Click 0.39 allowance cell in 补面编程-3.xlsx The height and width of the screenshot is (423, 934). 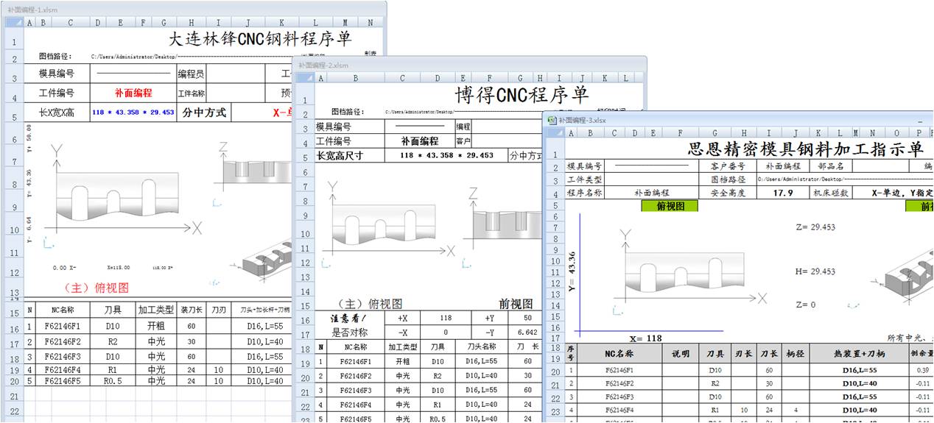923,371
